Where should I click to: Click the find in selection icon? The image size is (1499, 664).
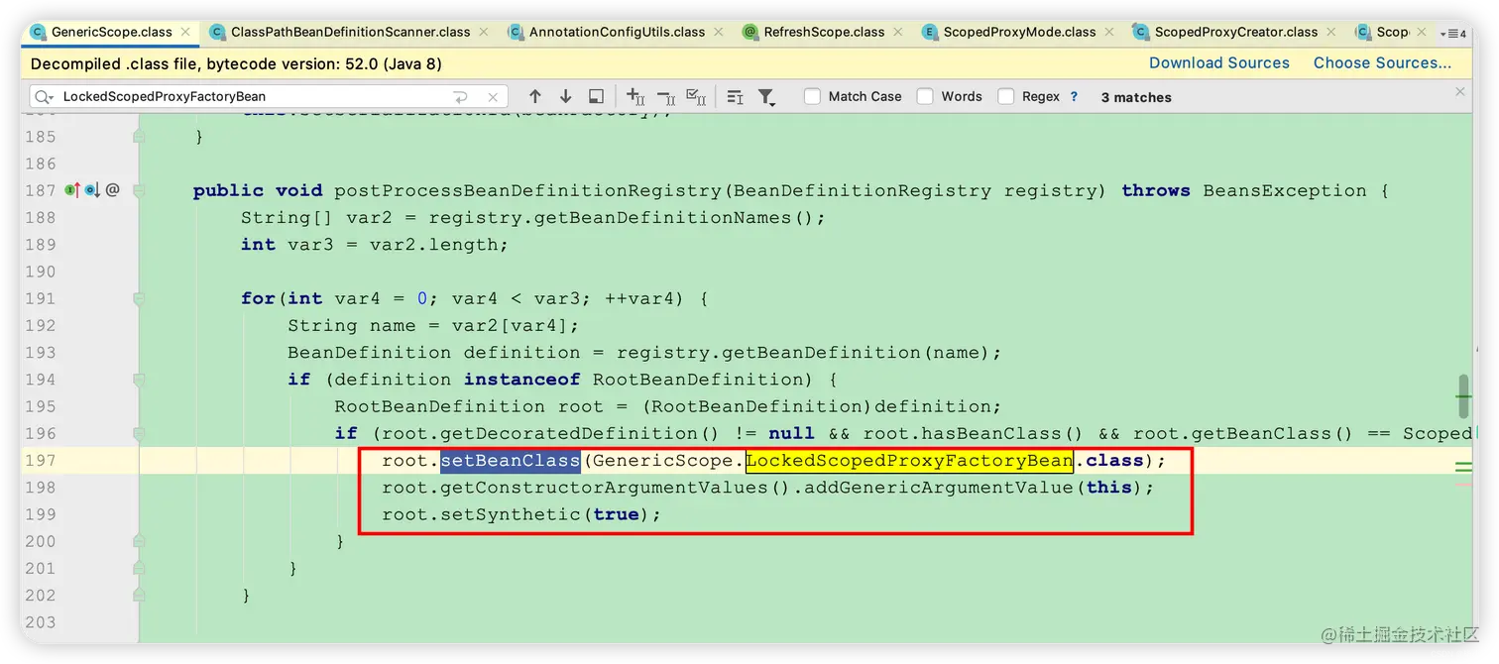[x=596, y=96]
